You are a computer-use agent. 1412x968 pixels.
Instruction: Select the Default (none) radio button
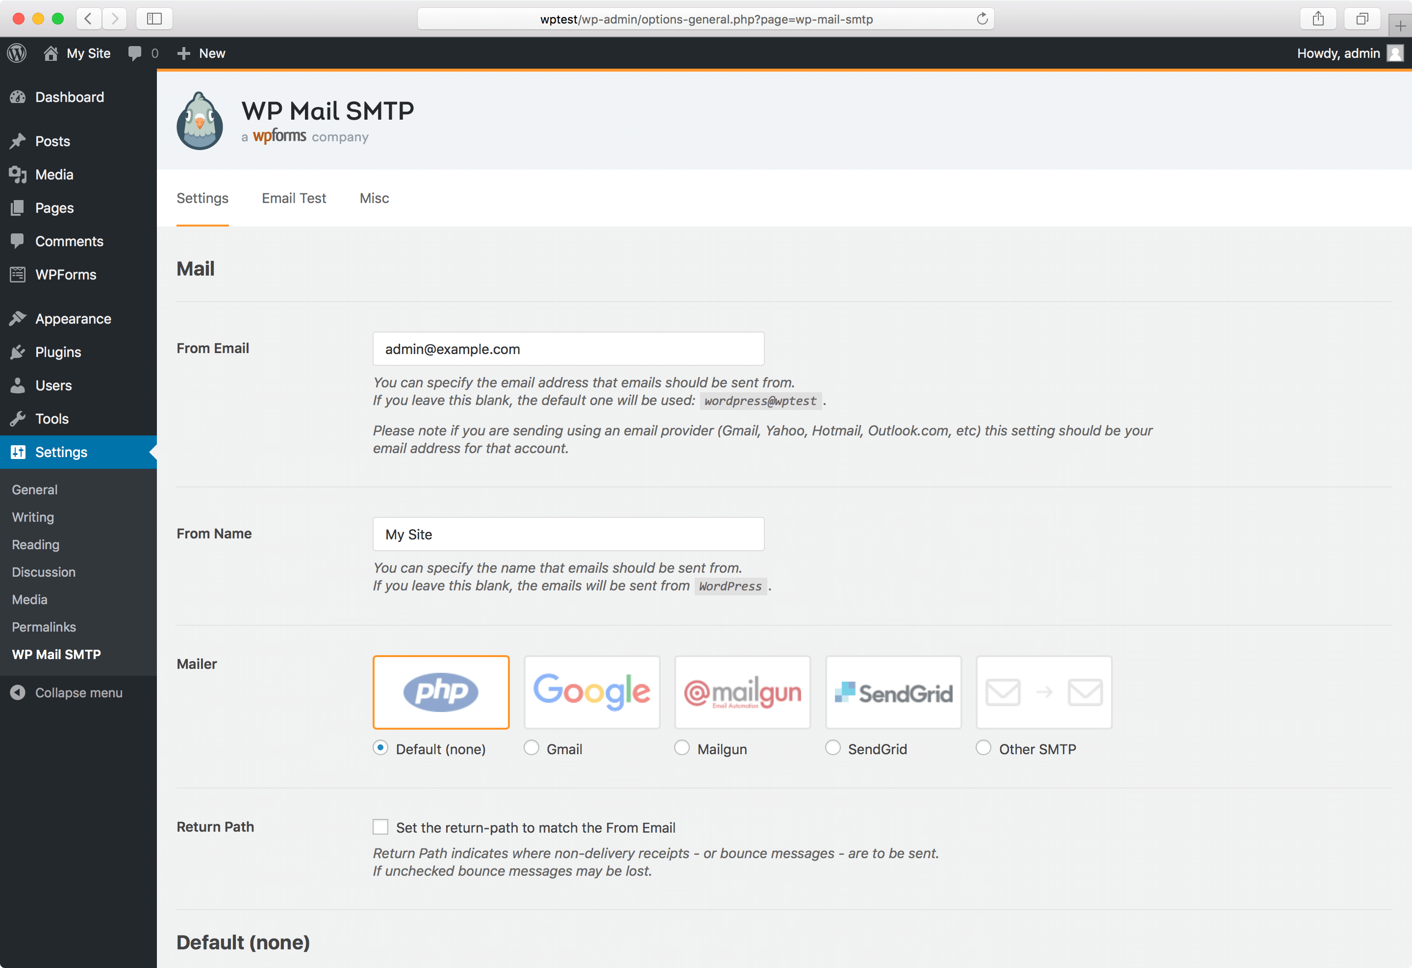pos(381,748)
